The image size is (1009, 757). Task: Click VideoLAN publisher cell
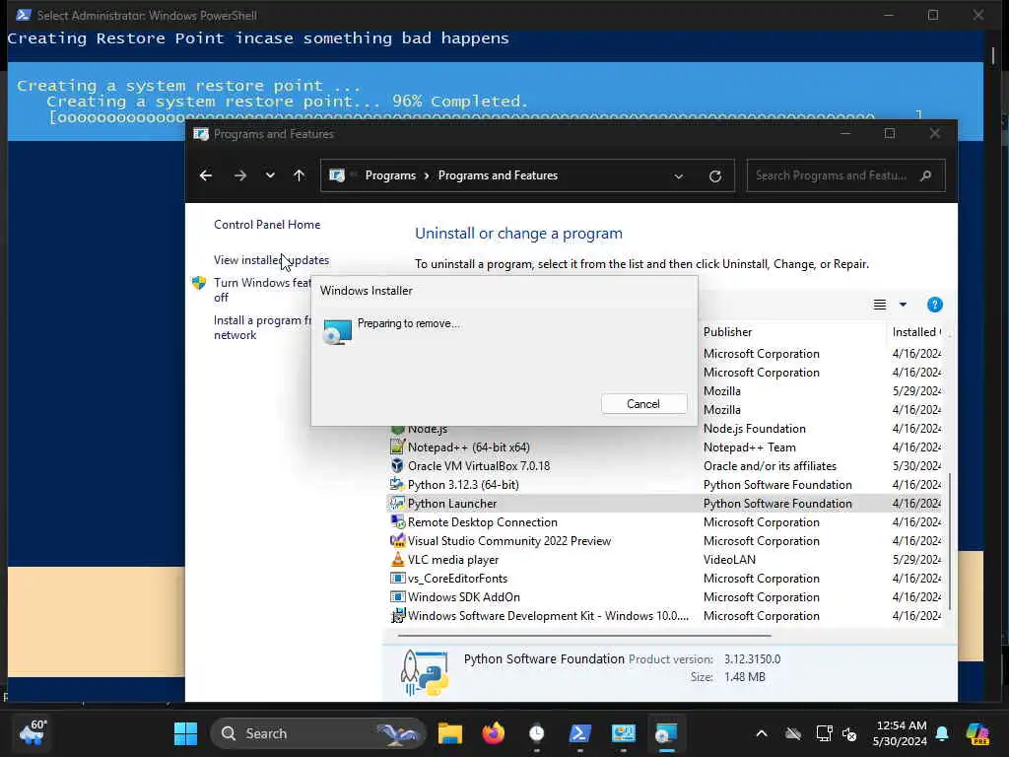point(729,560)
